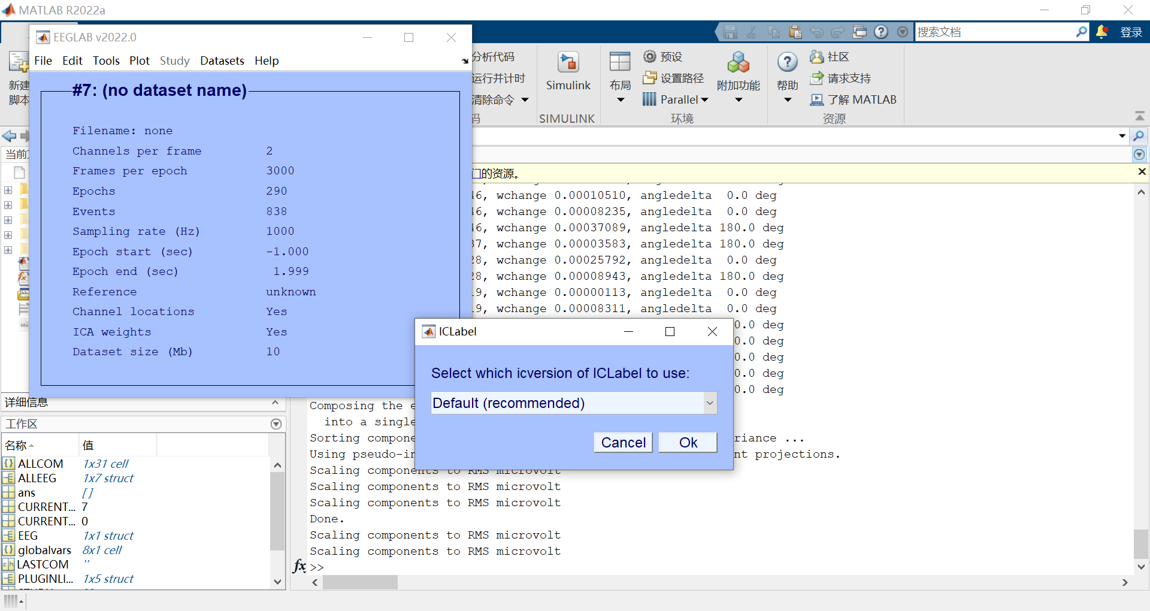
Task: Click Cancel in the ICLabel dialog
Action: (623, 443)
